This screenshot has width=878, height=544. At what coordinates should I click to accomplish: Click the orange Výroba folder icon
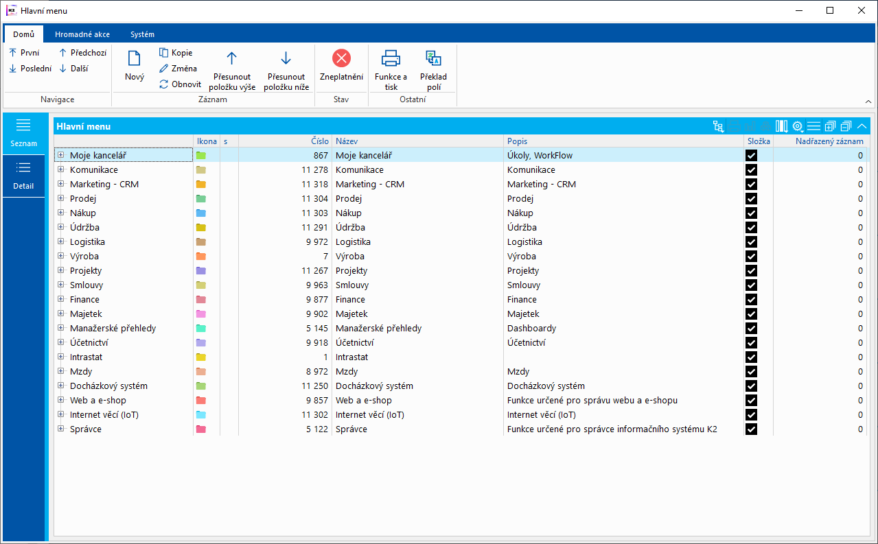tap(201, 257)
